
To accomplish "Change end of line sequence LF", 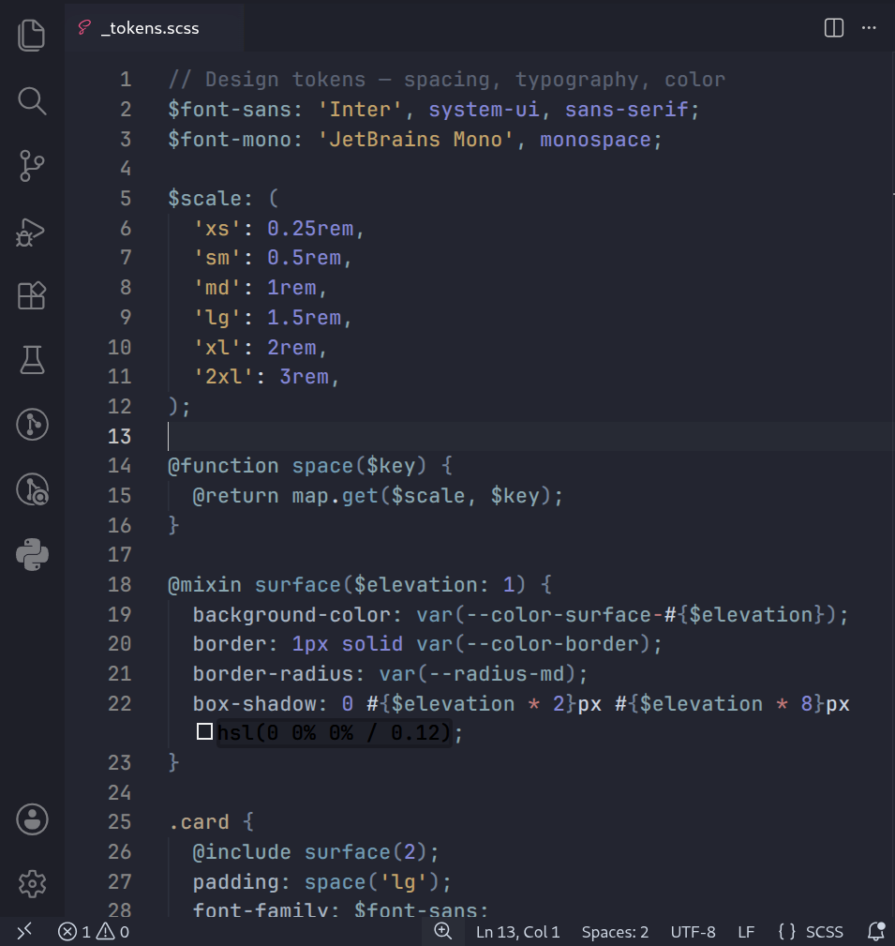I will pos(746,932).
